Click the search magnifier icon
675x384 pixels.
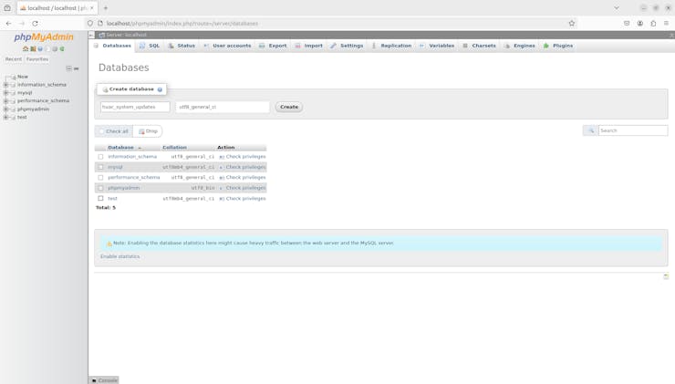591,130
